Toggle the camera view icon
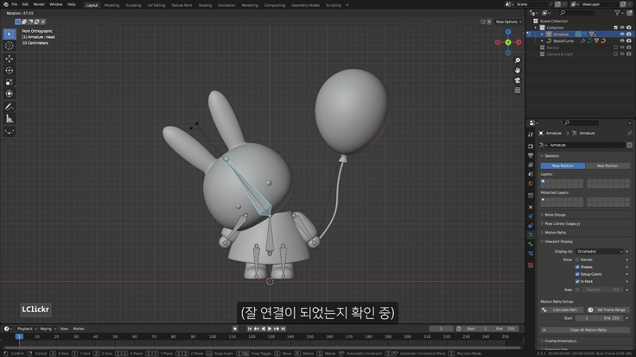 coord(517,80)
